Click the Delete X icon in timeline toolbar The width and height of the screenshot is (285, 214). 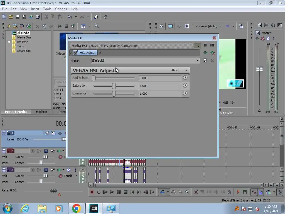(x=196, y=192)
